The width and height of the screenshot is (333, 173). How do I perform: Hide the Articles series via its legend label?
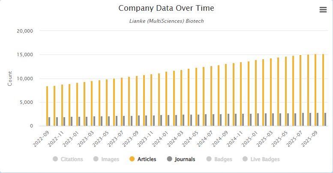[x=147, y=159]
